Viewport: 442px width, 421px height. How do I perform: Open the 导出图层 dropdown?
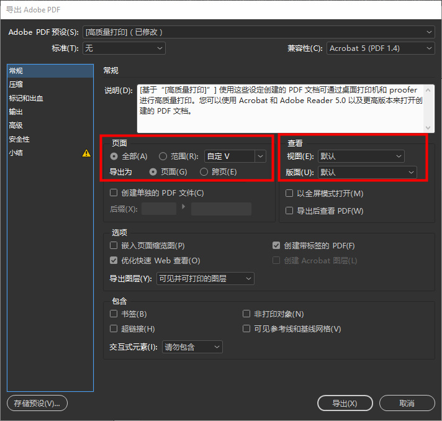click(205, 279)
